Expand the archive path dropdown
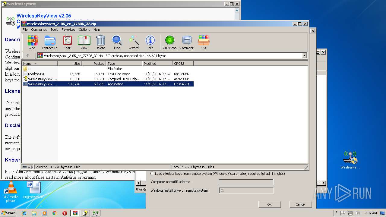Screen dimensions: 386x217 point(304,55)
